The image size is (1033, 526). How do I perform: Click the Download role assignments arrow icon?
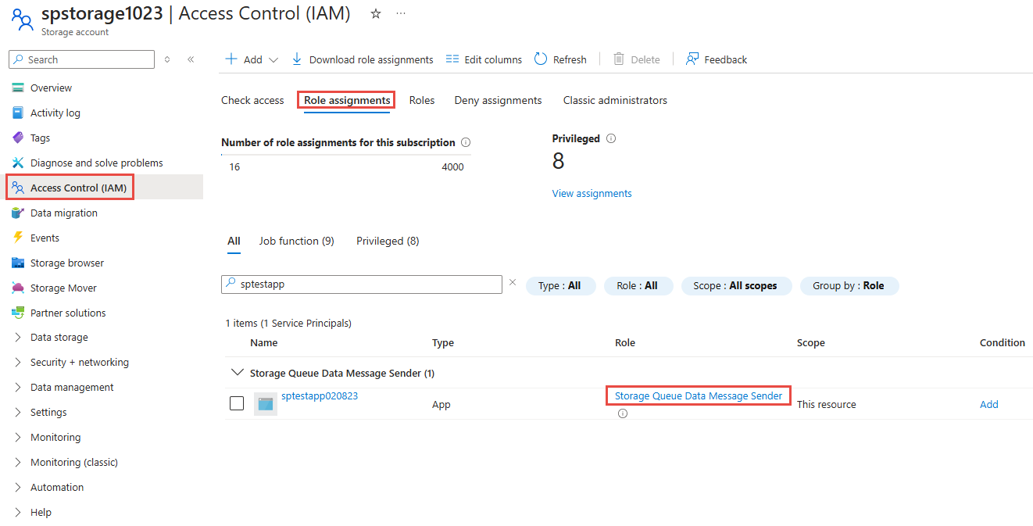point(297,59)
